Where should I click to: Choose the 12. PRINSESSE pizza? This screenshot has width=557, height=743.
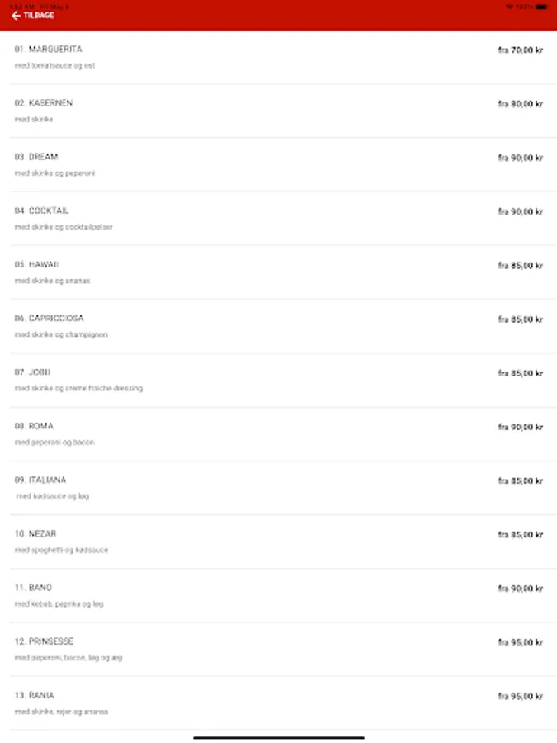tap(278, 647)
